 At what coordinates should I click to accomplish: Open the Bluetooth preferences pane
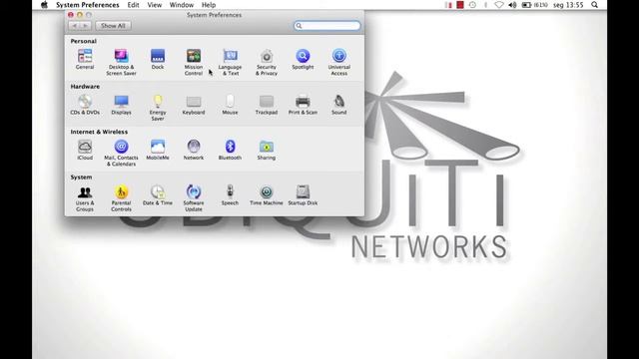point(230,150)
